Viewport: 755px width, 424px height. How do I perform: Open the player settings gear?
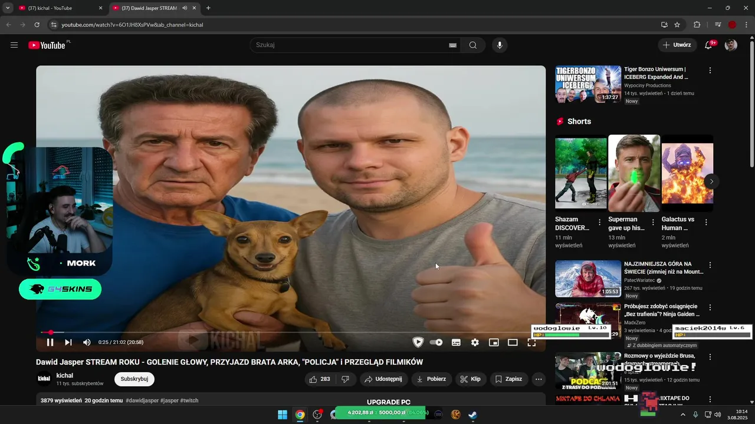(x=475, y=342)
